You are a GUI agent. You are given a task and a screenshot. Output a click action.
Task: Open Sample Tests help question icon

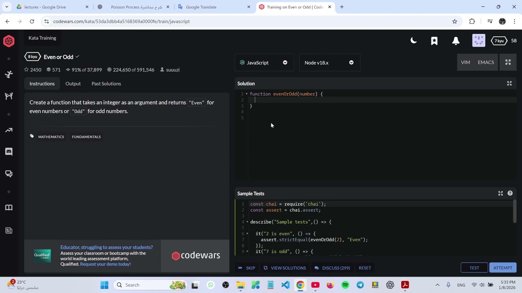(510, 193)
